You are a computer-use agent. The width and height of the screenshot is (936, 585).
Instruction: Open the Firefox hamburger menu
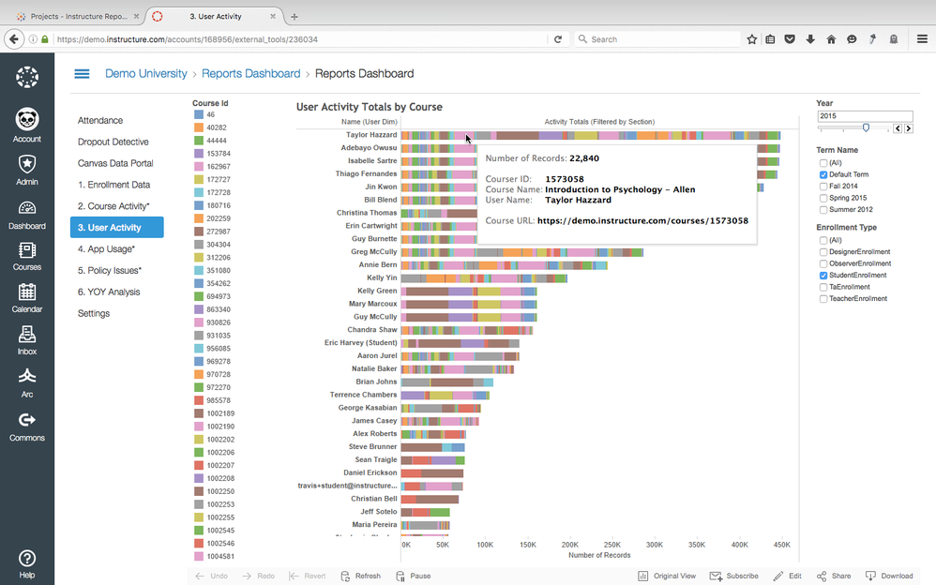[x=922, y=38]
